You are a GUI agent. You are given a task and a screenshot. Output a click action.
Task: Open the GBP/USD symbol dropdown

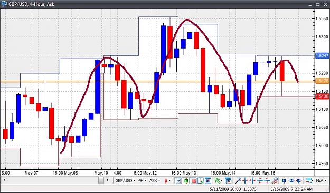[125, 180]
